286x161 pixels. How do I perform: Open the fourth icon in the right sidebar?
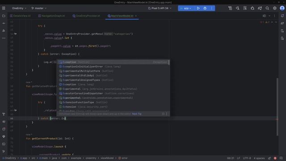[x=282, y=38]
